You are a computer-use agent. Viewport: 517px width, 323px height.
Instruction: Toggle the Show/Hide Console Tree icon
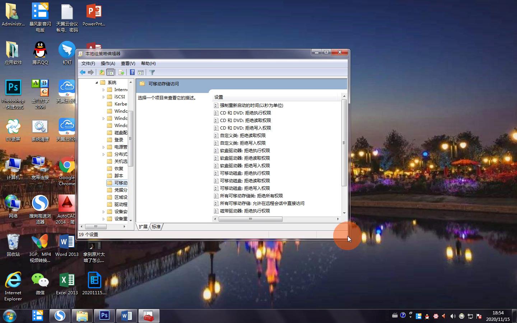[x=111, y=72]
